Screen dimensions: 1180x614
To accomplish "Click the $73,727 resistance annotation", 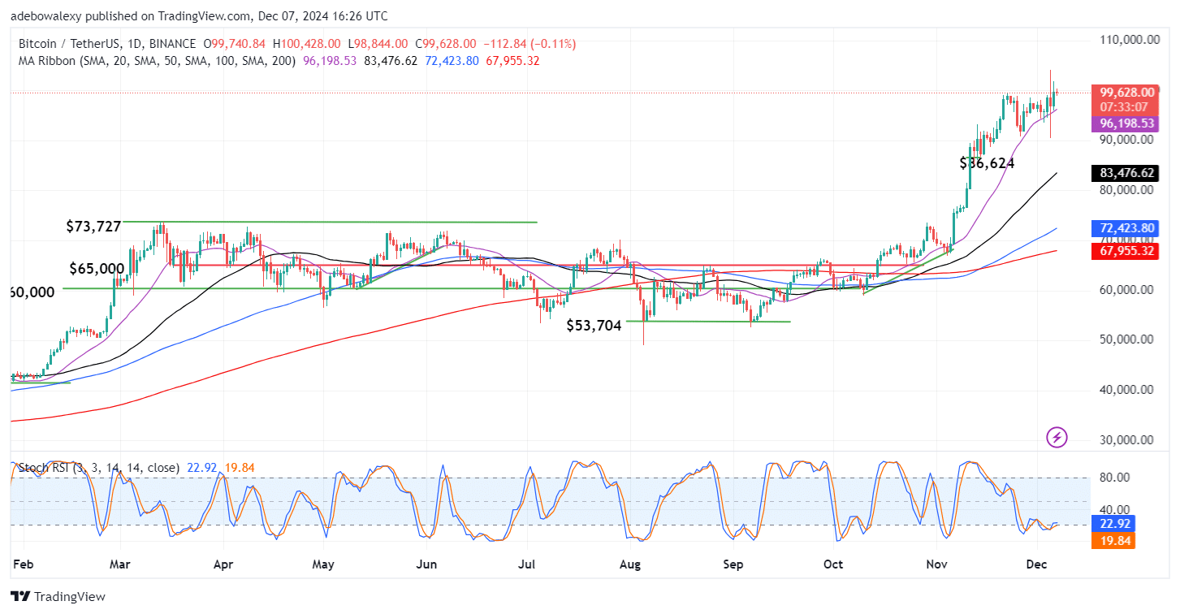I will [x=93, y=227].
